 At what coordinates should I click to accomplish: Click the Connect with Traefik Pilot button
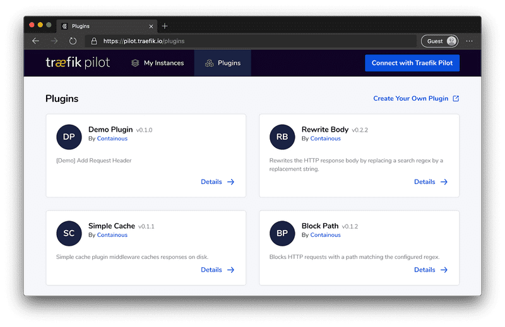click(x=412, y=63)
